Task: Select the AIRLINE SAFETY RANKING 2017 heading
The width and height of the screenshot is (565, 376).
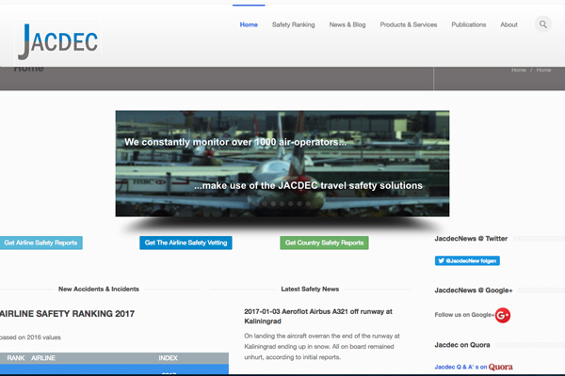Action: 67,314
